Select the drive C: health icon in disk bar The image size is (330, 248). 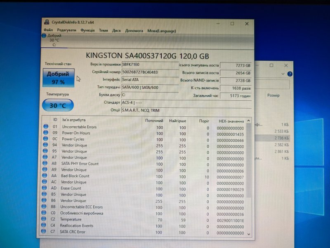coord(44,36)
